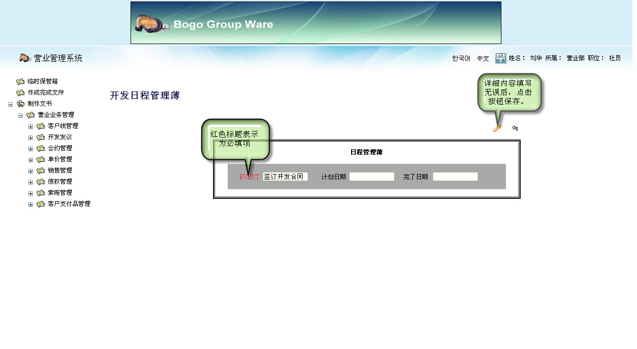The image size is (637, 349).
Task: Switch language to 中文
Action: pyautogui.click(x=483, y=59)
